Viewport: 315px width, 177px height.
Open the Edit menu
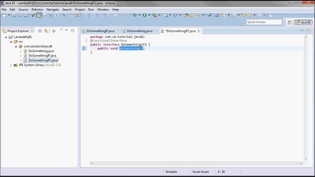(12, 9)
